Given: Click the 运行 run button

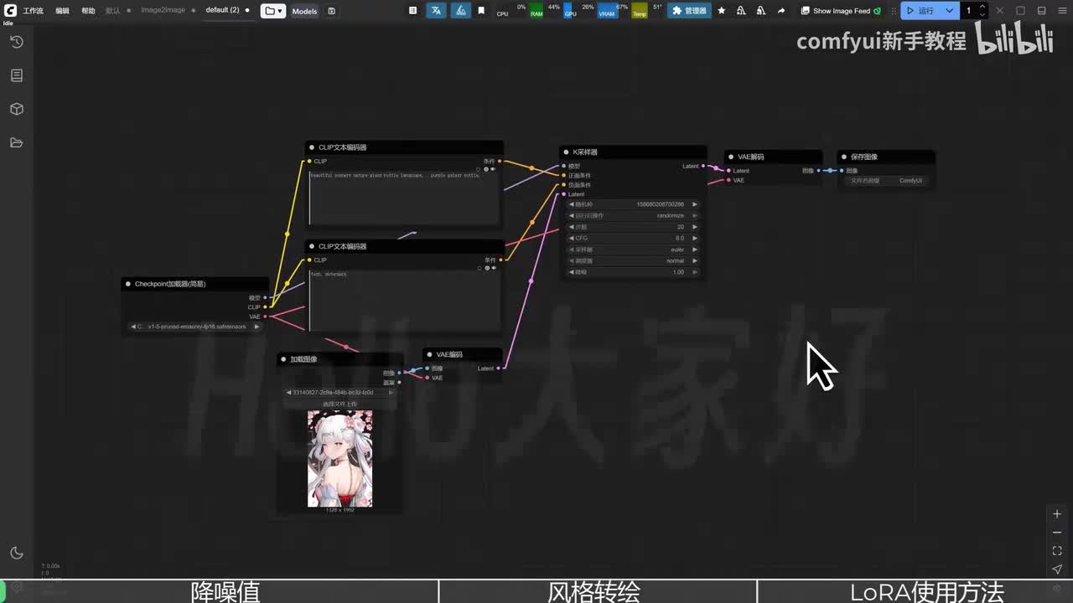Looking at the screenshot, I should click(920, 11).
